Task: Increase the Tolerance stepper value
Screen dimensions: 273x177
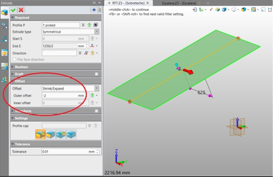Action: (97, 150)
